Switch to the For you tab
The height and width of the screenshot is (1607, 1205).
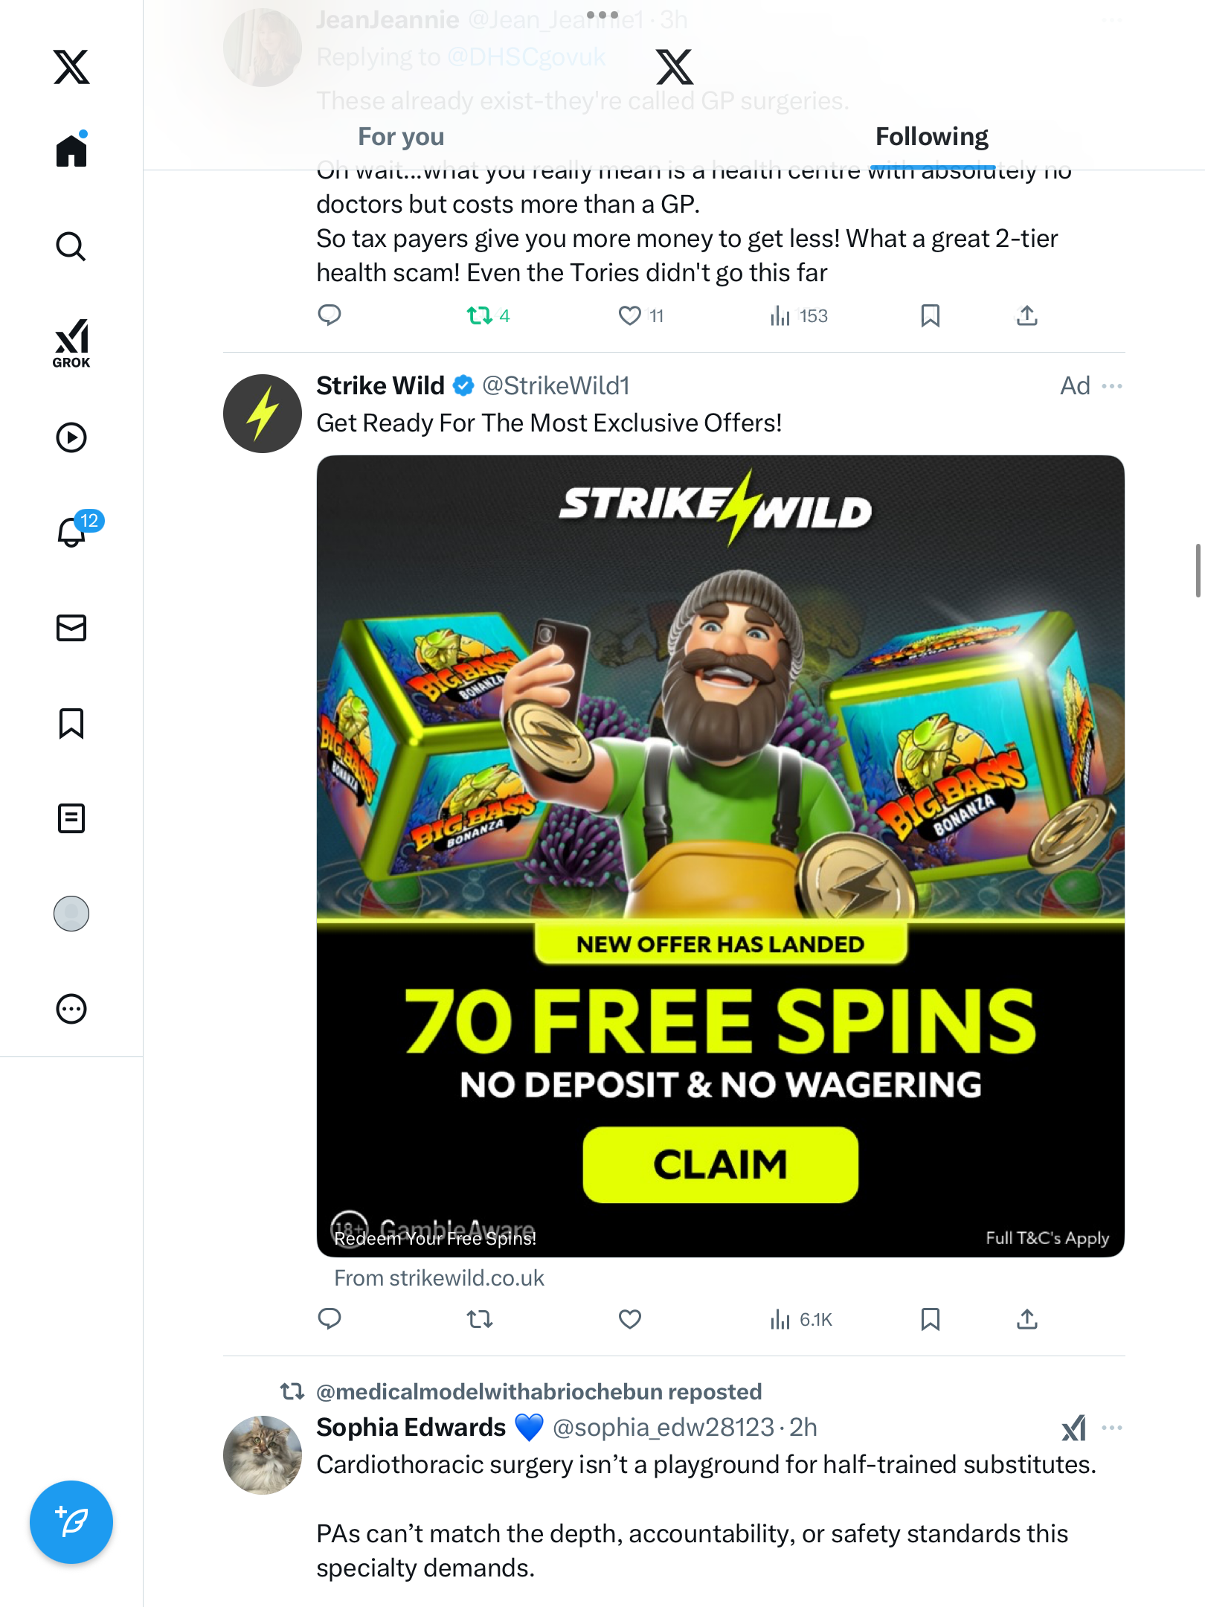coord(401,137)
